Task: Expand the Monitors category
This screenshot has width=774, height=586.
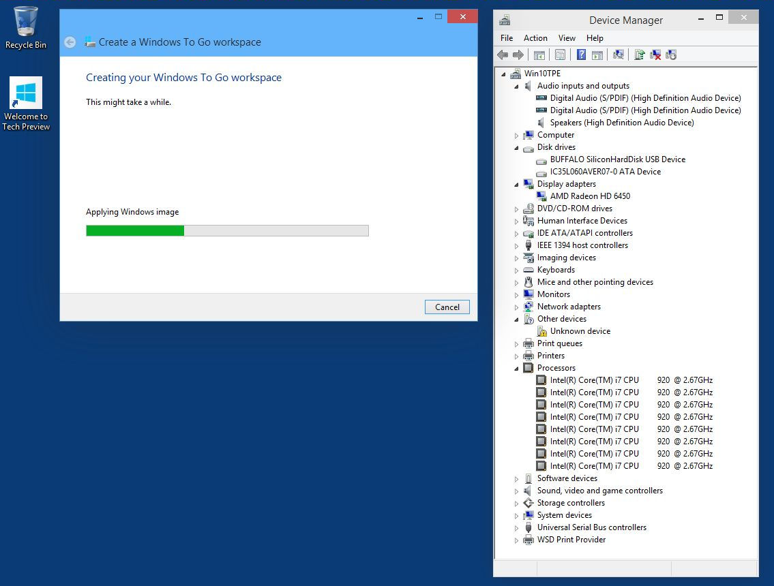Action: 516,295
